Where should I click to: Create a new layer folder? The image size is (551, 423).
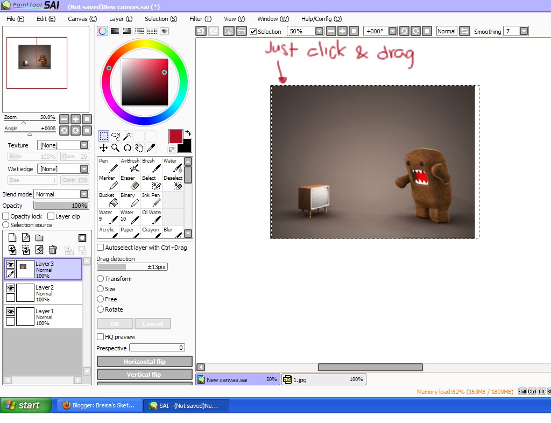click(39, 238)
